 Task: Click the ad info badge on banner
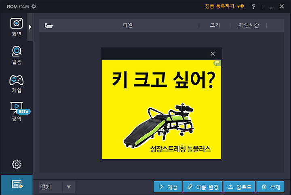click(217, 63)
